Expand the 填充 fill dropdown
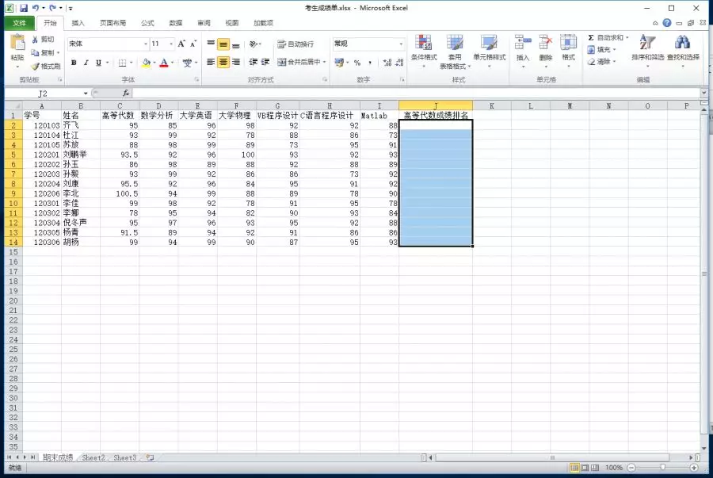The width and height of the screenshot is (713, 478). [614, 50]
